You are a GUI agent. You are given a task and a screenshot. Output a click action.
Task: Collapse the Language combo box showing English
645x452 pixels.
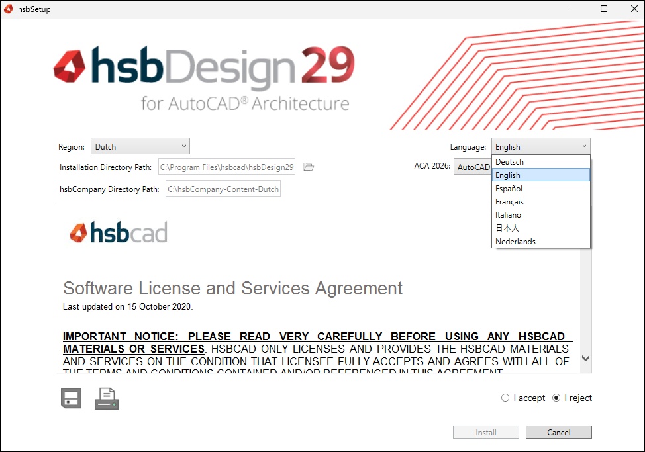(541, 146)
